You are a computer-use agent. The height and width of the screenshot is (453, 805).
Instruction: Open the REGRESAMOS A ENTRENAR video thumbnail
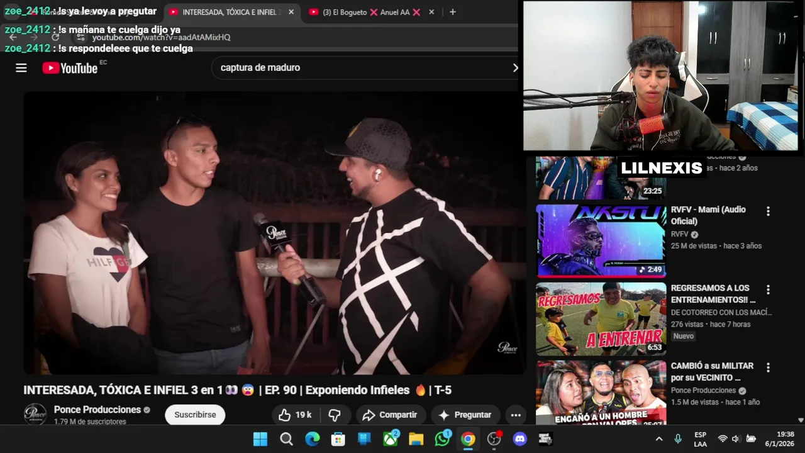tap(601, 319)
